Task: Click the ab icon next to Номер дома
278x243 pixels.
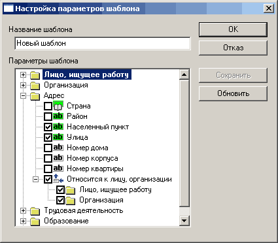Action: 58,148
